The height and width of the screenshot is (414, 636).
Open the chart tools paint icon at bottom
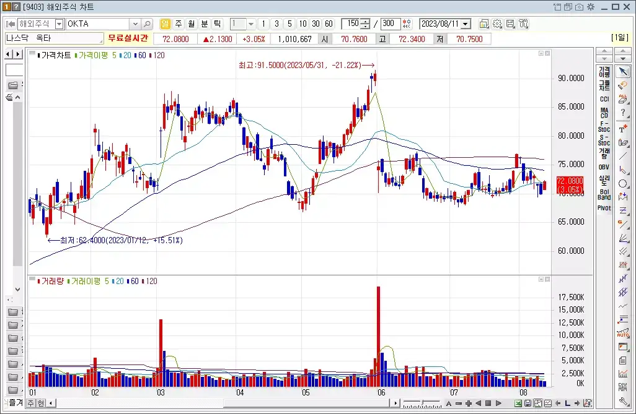(x=587, y=403)
